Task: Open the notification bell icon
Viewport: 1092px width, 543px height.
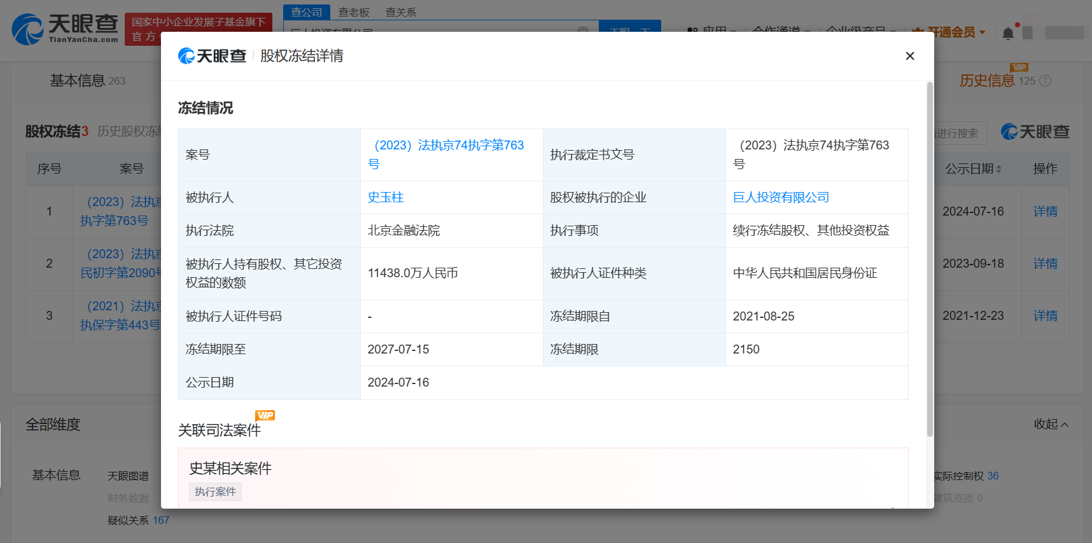Action: pos(1008,33)
